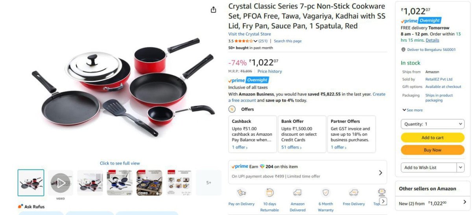
Task: Open Other sellers New (2) offers arrow
Action: [465, 202]
